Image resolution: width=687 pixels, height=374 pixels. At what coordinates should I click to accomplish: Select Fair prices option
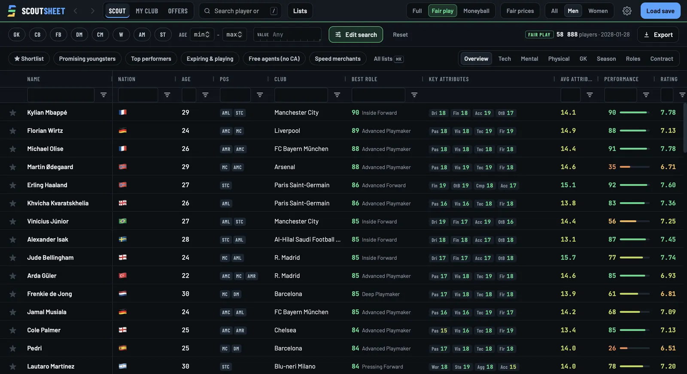tap(520, 11)
